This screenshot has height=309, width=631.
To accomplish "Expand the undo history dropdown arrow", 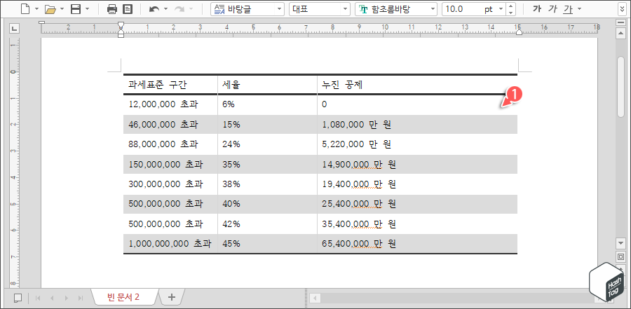I will click(165, 9).
